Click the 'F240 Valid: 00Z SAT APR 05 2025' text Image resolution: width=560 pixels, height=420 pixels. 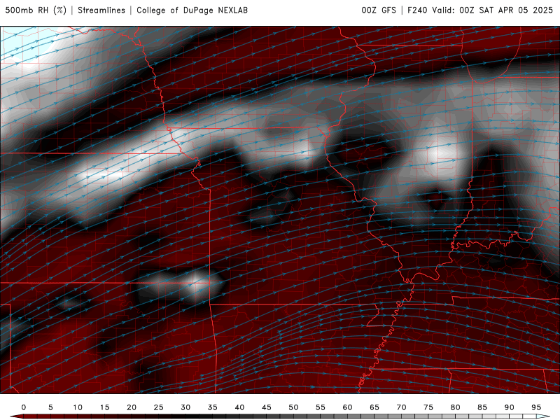(x=480, y=10)
